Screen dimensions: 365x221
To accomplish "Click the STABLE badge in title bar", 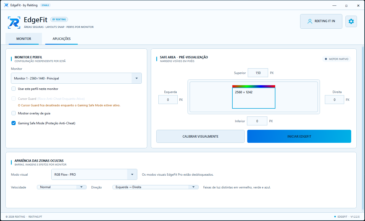I will tap(45, 5).
